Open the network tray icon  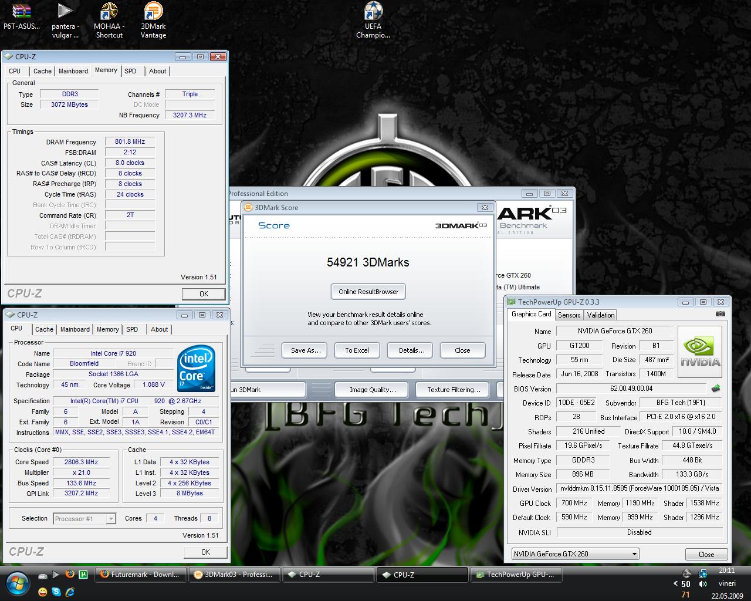coord(702,573)
